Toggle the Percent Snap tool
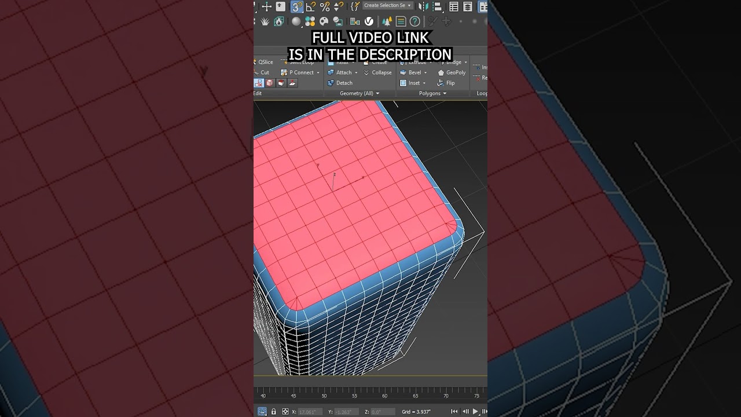 pos(325,6)
